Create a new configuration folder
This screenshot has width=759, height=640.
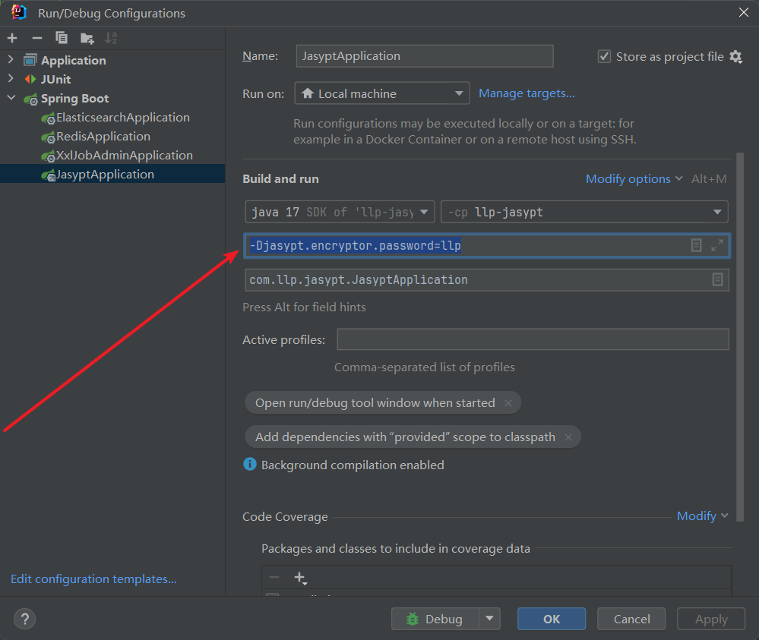87,38
